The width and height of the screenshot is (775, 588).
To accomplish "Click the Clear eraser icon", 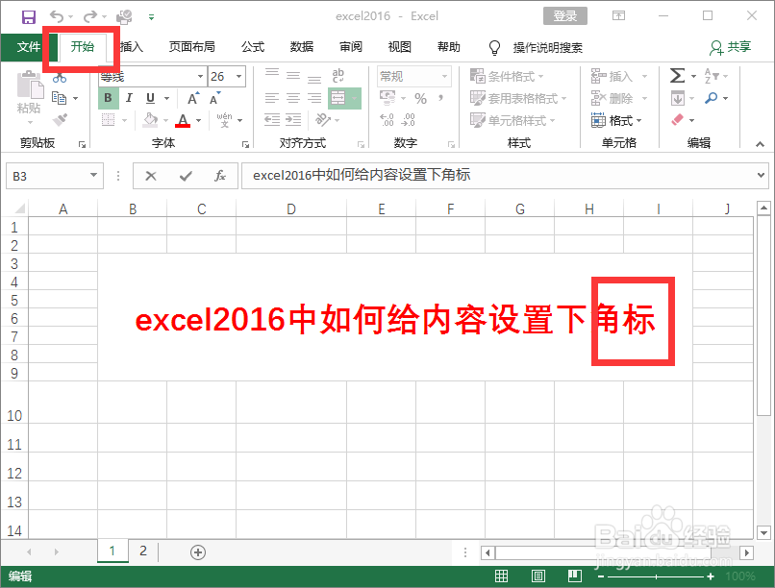I will [x=678, y=119].
